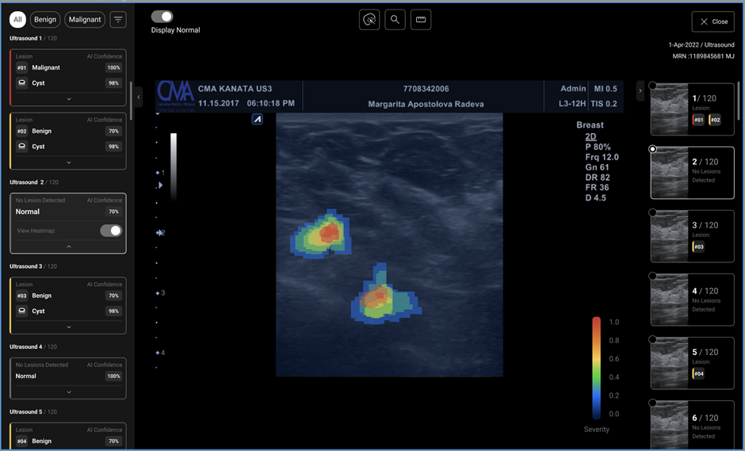Click the #03 lesion badge in Ultrasound 3 card

[x=22, y=296]
